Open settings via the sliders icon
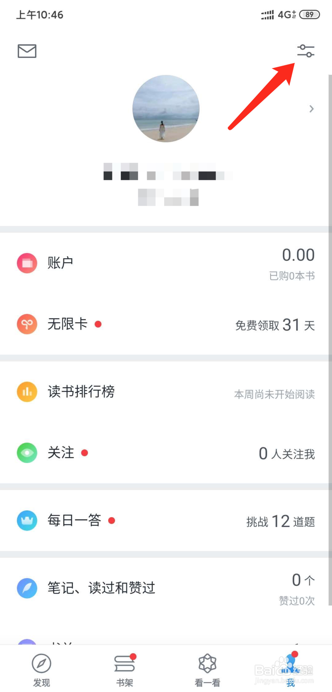332x692 pixels. pos(305,51)
